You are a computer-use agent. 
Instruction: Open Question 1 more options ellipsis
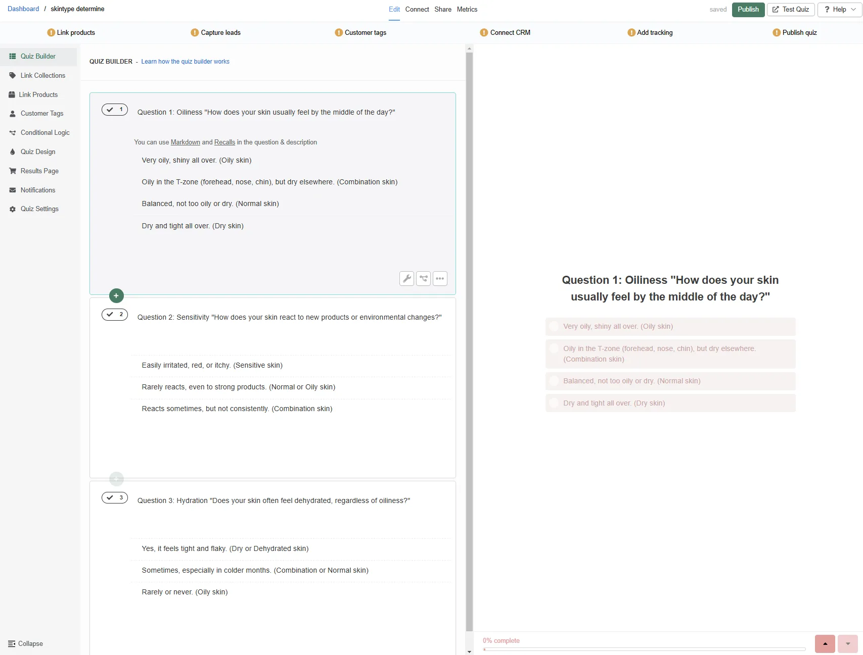440,278
